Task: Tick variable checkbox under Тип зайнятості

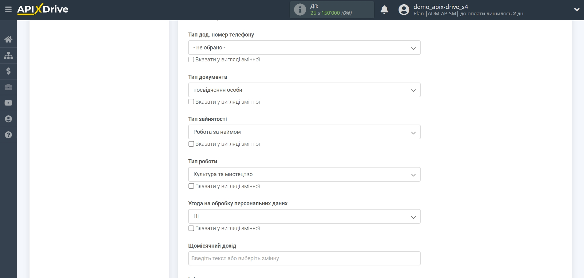Action: click(191, 144)
